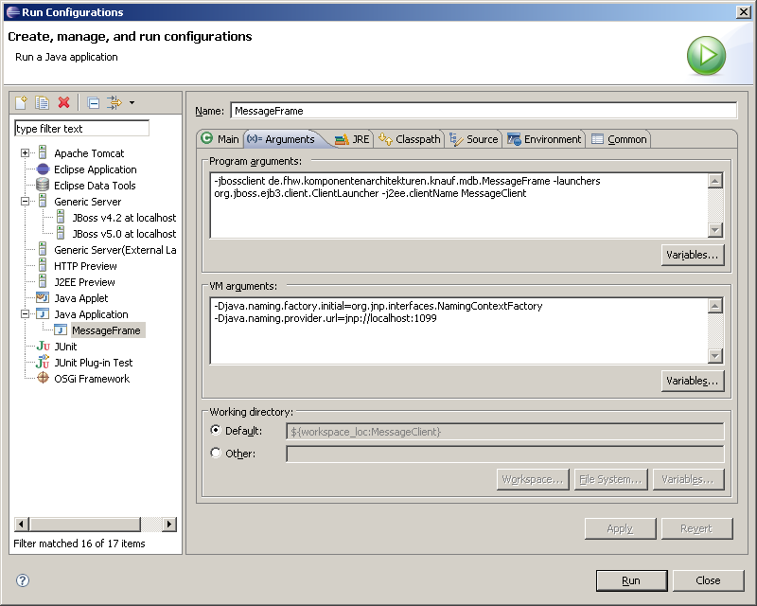Screen dimensions: 757x606
Task: Click the Duplicate configuration icon
Action: pyautogui.click(x=42, y=102)
